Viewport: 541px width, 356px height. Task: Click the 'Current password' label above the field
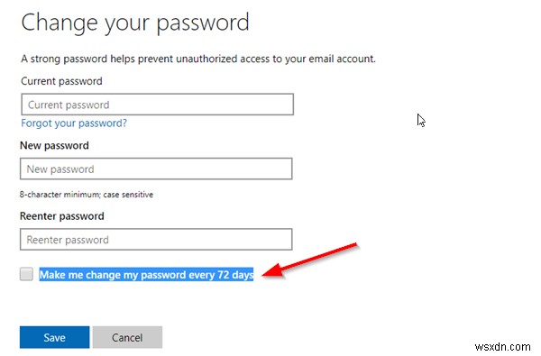pos(61,81)
